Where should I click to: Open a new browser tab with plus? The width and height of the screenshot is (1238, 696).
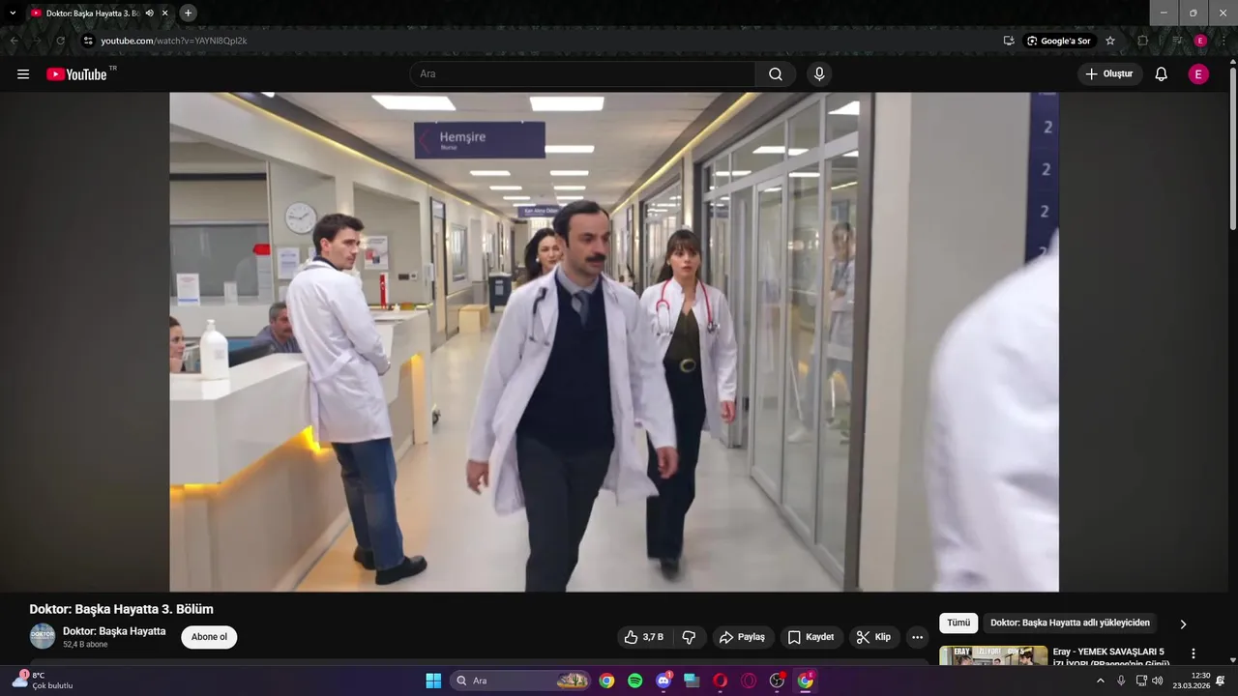click(x=189, y=14)
